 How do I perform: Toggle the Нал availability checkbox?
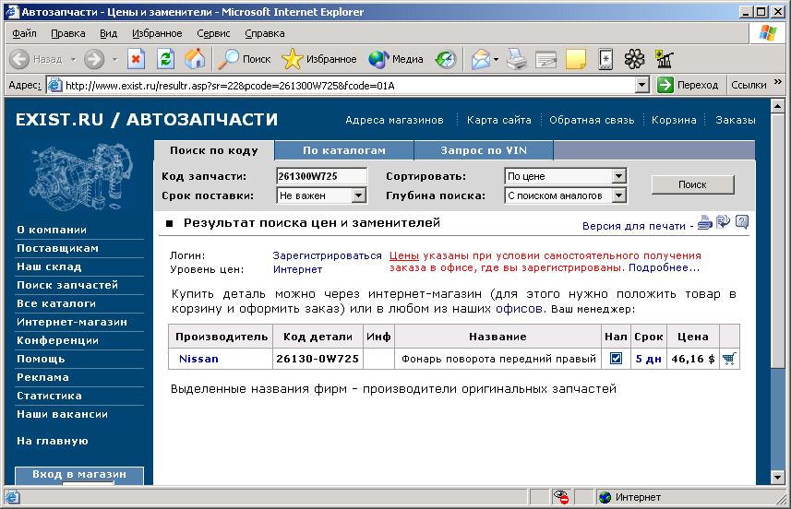pyautogui.click(x=616, y=359)
